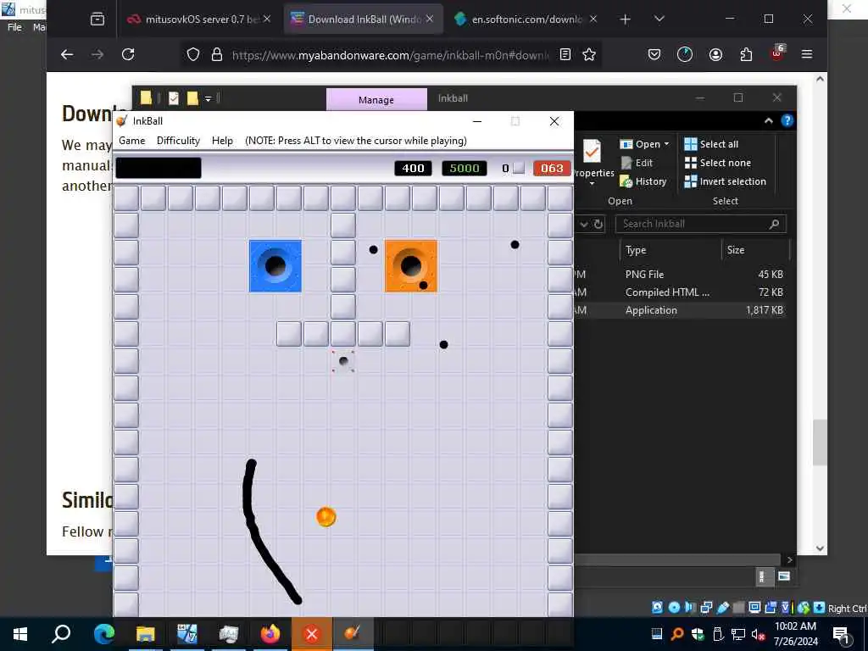
Task: Go back in Firefox
Action: click(x=67, y=54)
